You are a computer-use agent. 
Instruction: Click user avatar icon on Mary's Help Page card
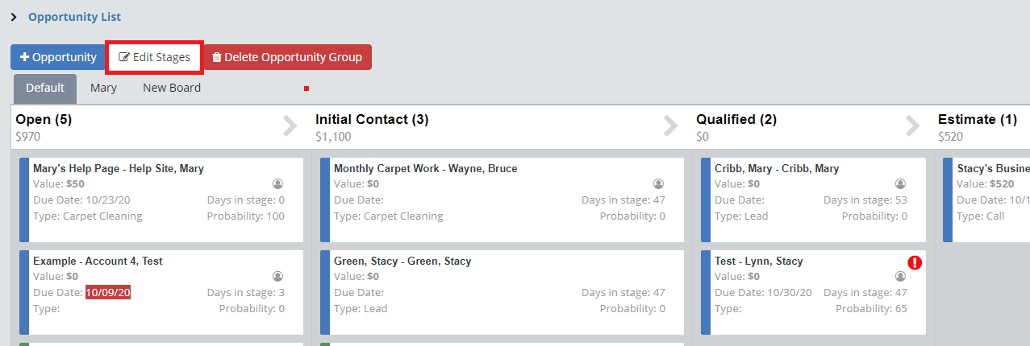pyautogui.click(x=277, y=183)
